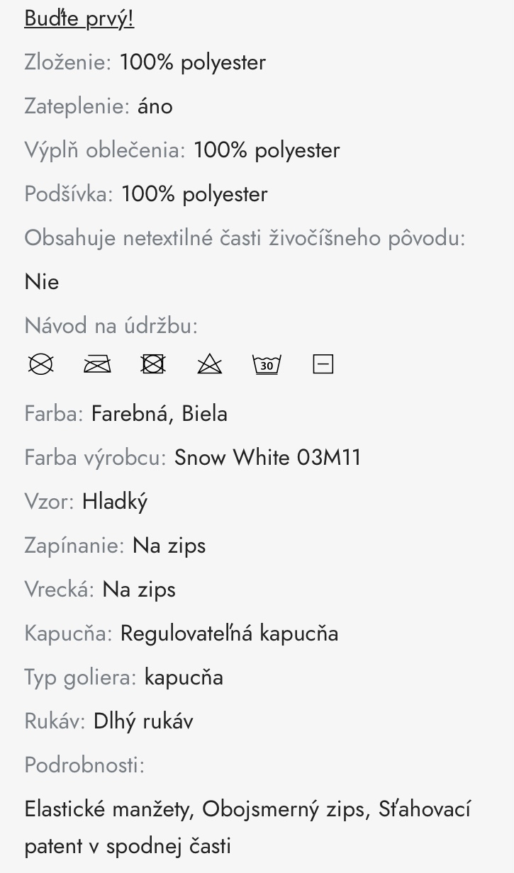Click the 'Buďte prvý!' review link

pyautogui.click(x=79, y=18)
